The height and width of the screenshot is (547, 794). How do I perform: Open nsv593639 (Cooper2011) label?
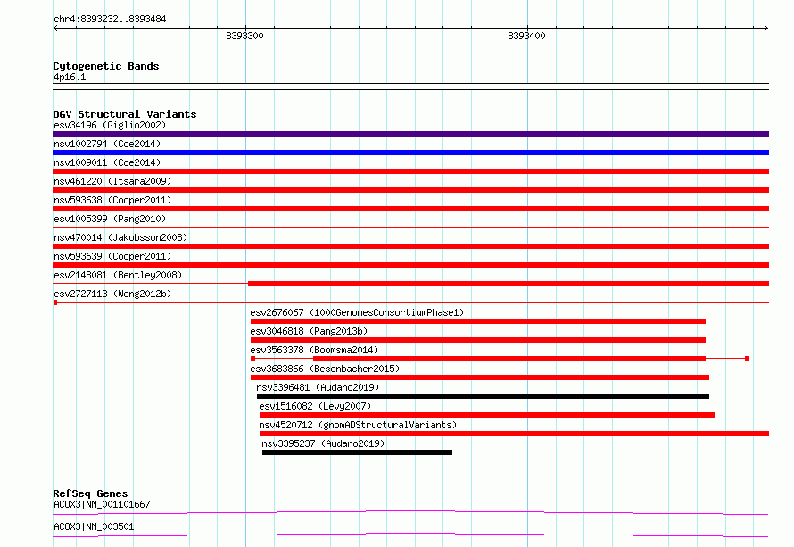tap(112, 256)
